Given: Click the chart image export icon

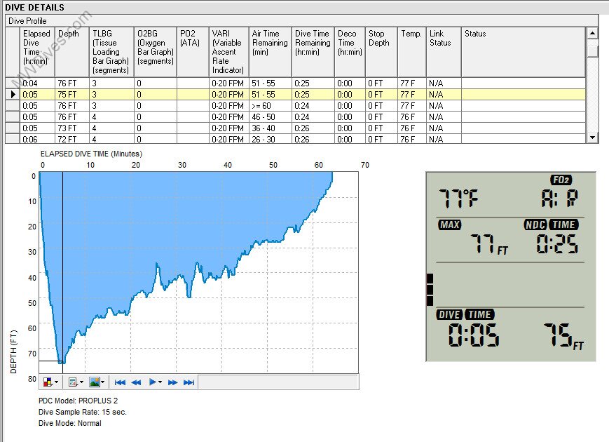Looking at the screenshot, I should (x=94, y=382).
